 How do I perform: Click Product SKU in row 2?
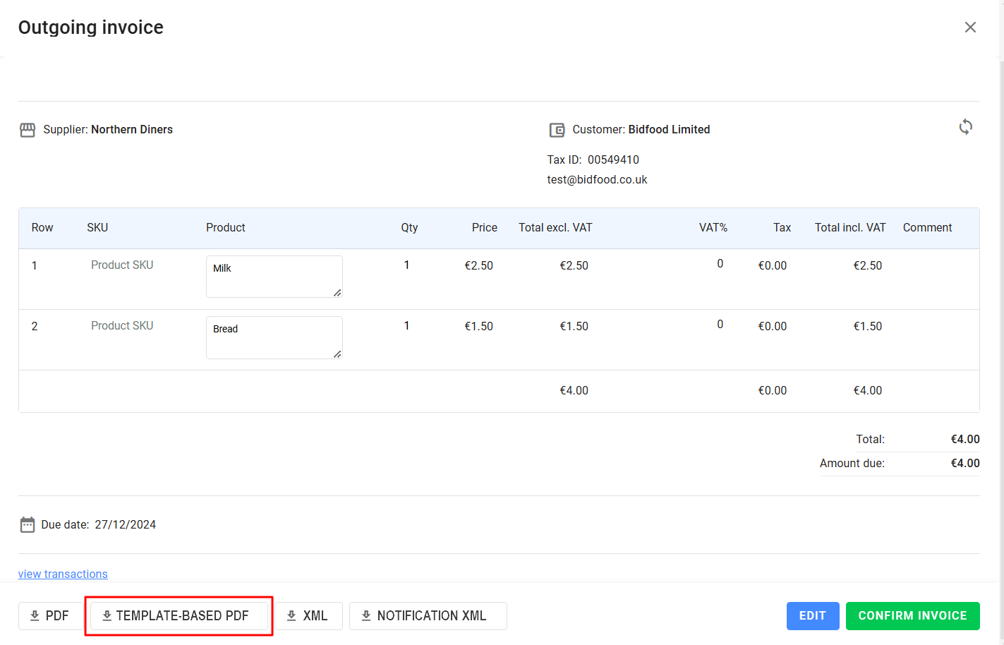pos(122,326)
